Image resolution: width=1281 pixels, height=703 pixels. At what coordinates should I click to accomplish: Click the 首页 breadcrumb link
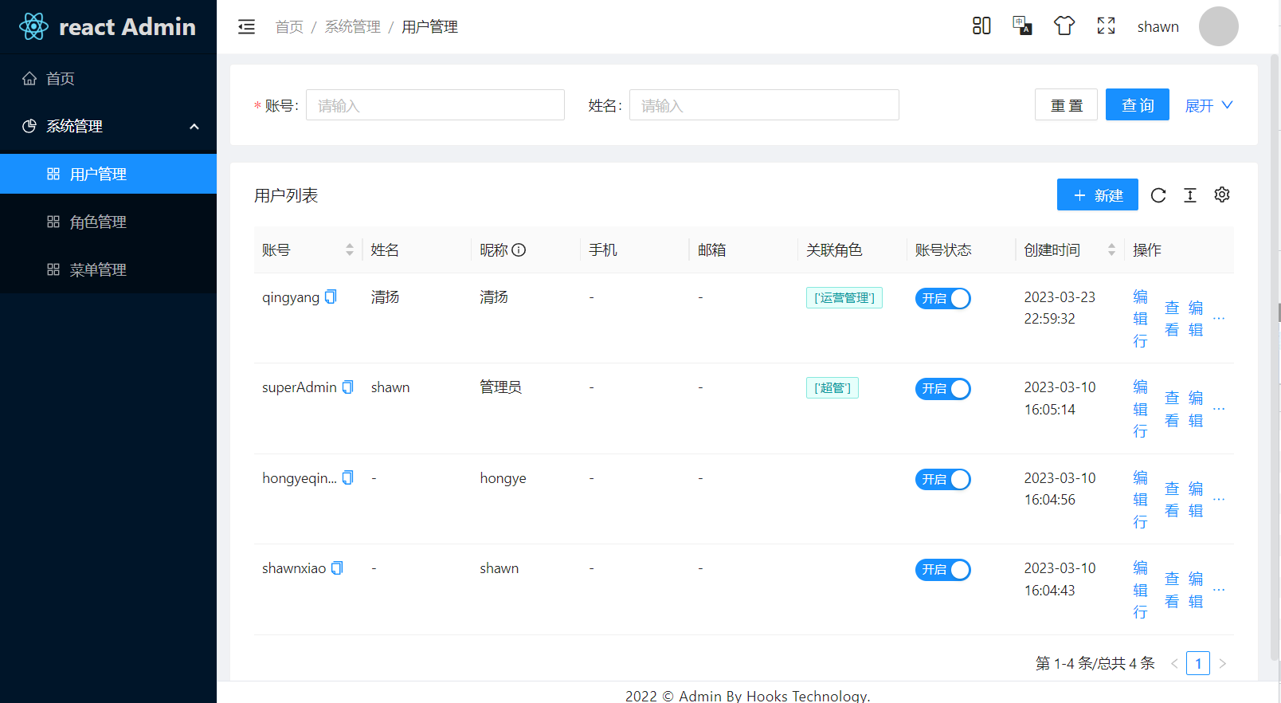click(x=289, y=27)
